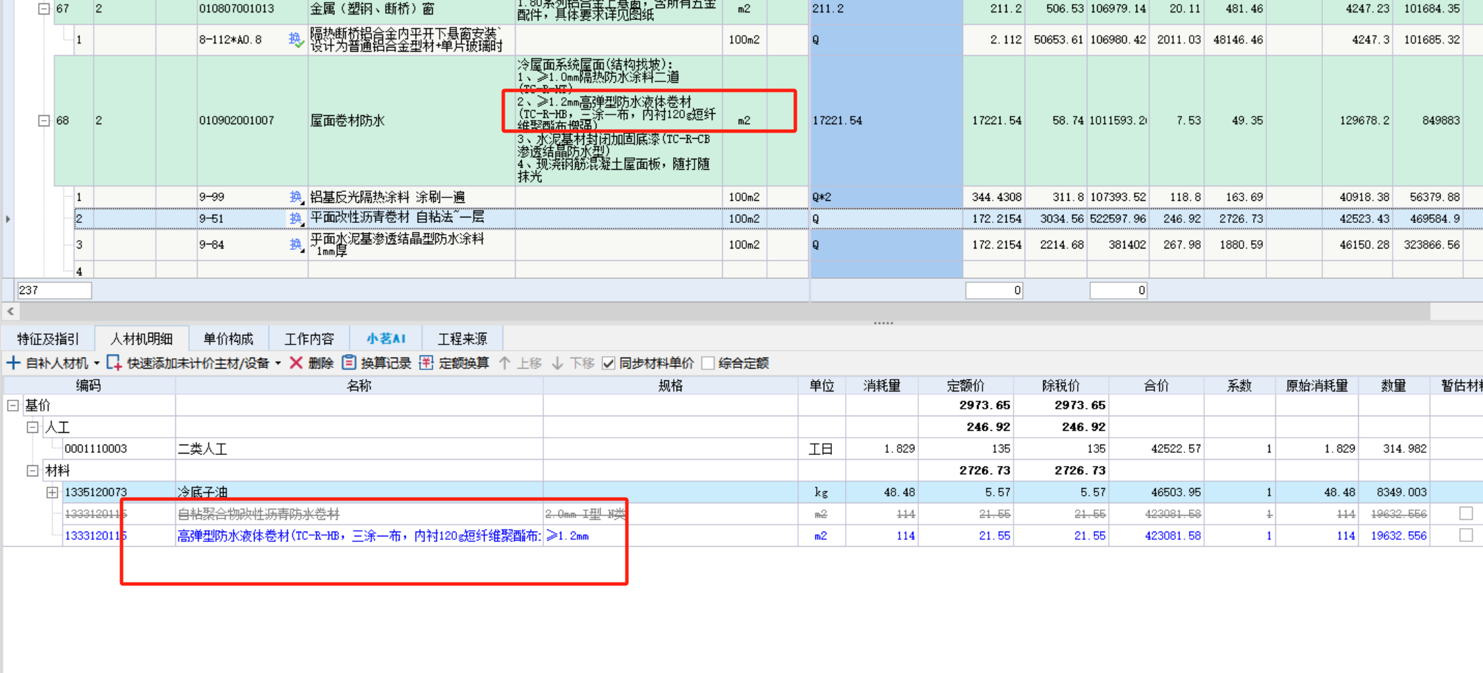Open 快速添加未计价主材/设备 dropdown arrow
This screenshot has width=1483, height=673.
tap(278, 364)
